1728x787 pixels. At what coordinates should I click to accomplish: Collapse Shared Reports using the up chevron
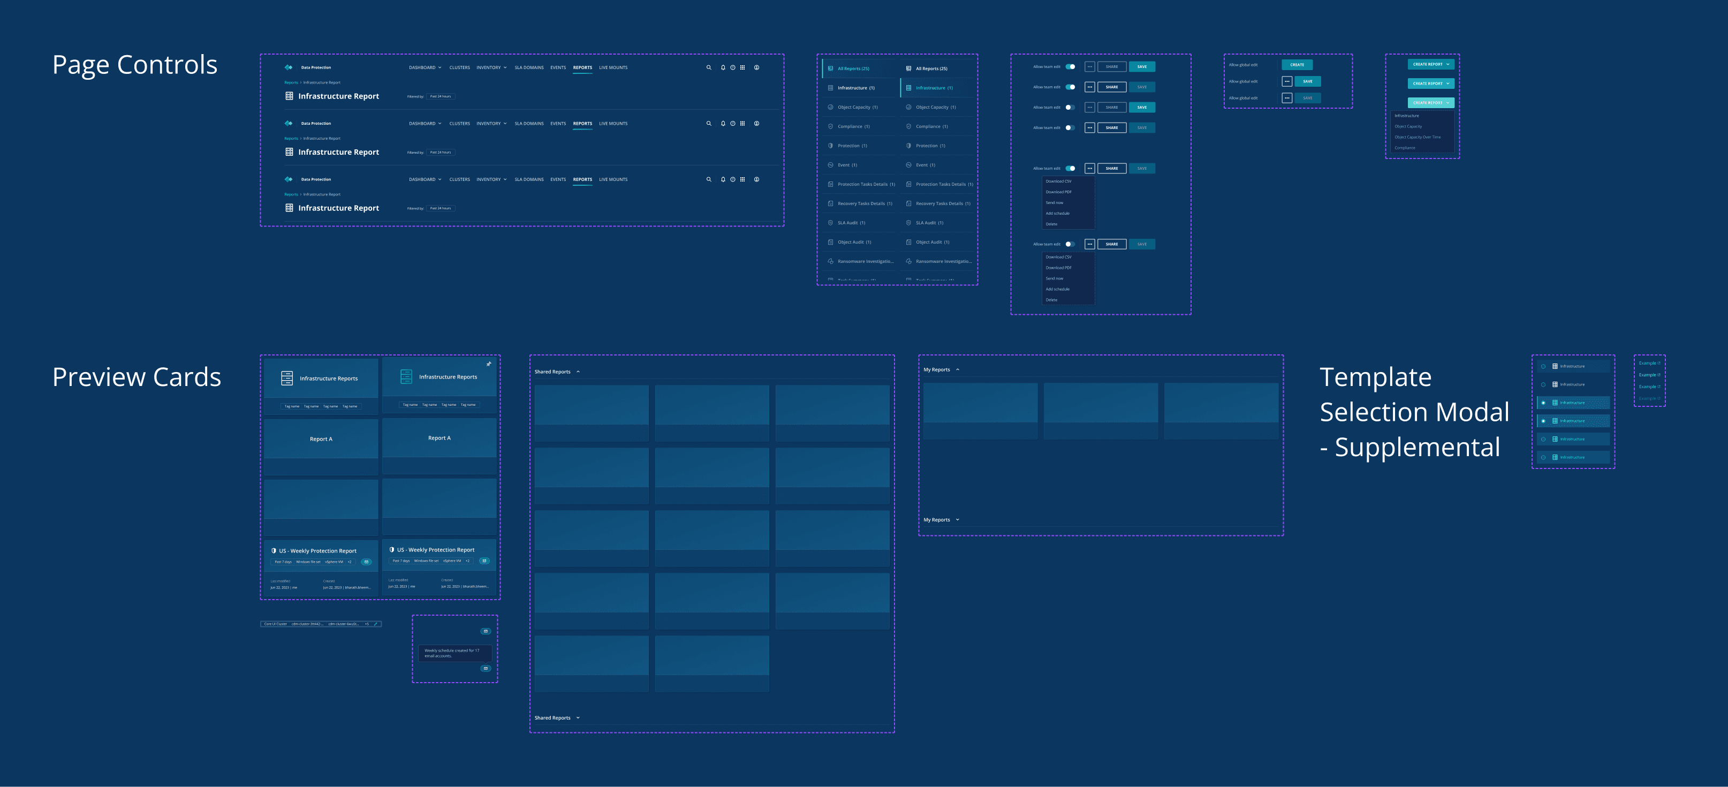578,372
